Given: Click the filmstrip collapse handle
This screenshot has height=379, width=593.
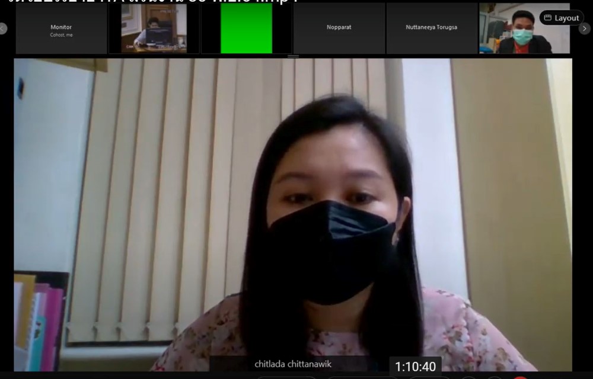Looking at the screenshot, I should 293,56.
